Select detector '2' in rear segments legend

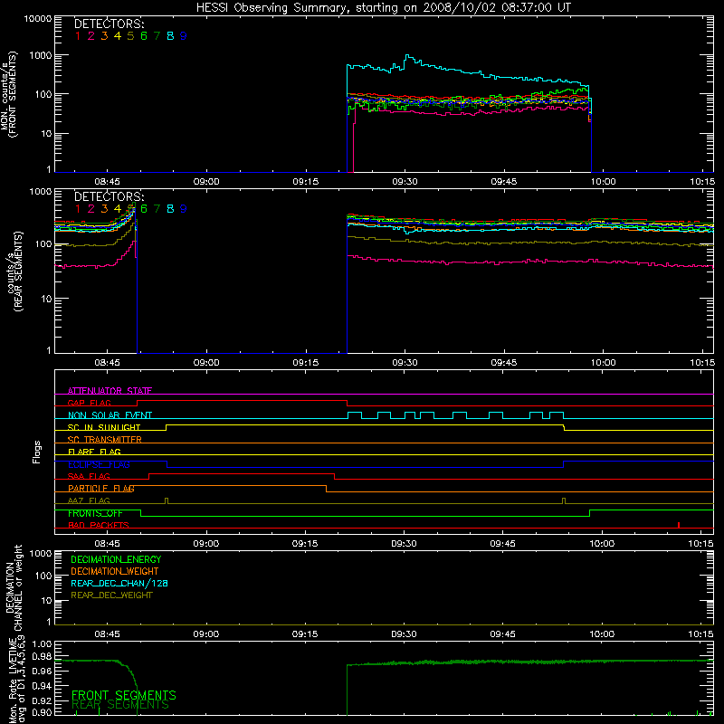tap(91, 209)
